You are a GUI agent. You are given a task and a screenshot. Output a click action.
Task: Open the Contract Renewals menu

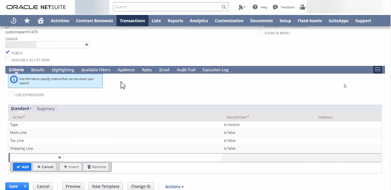94,21
